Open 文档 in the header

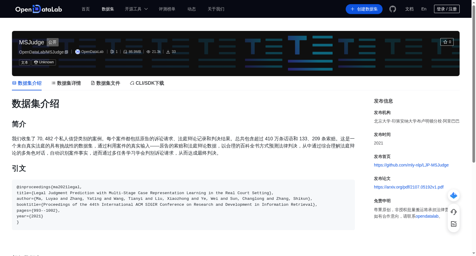pyautogui.click(x=409, y=9)
